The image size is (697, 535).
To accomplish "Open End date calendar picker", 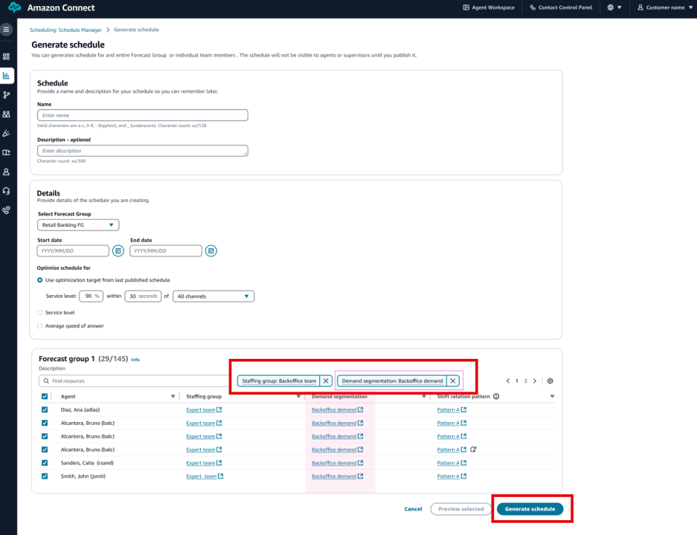I will tap(211, 251).
